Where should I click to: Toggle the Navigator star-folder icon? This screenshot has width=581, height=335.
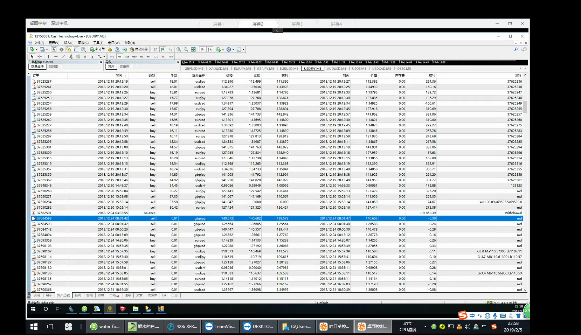69,49
